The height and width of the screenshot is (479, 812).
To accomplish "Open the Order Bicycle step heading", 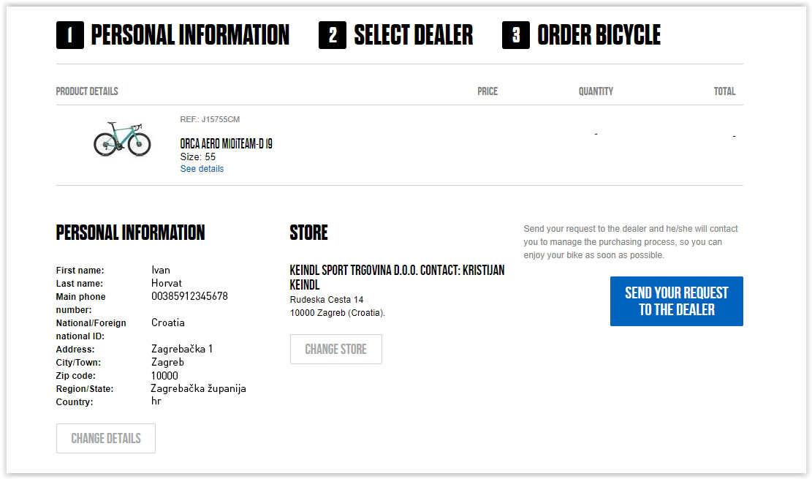I will [599, 35].
